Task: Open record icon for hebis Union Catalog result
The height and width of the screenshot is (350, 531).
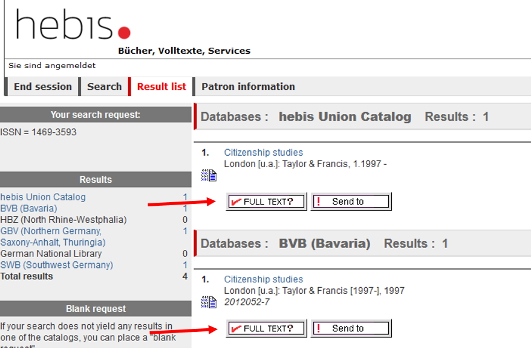Action: [x=209, y=176]
